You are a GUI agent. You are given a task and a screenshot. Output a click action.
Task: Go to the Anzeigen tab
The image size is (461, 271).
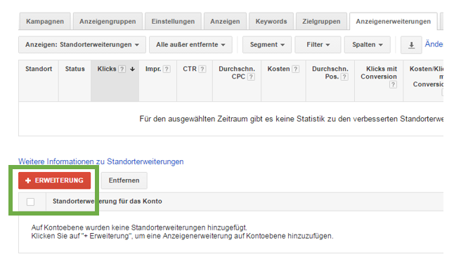225,21
